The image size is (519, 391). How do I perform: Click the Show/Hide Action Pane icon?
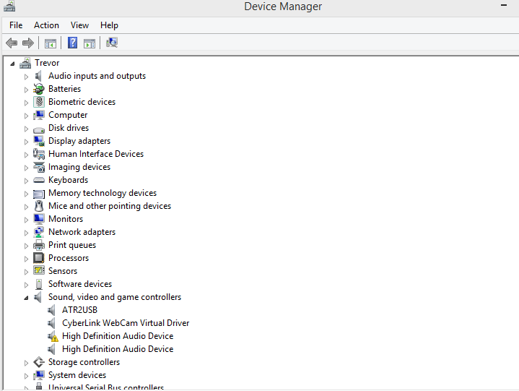pyautogui.click(x=90, y=43)
